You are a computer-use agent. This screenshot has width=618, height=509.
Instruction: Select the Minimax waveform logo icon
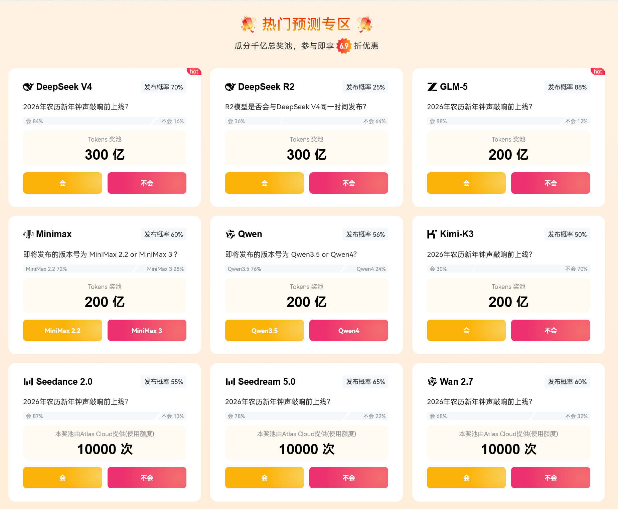[28, 234]
